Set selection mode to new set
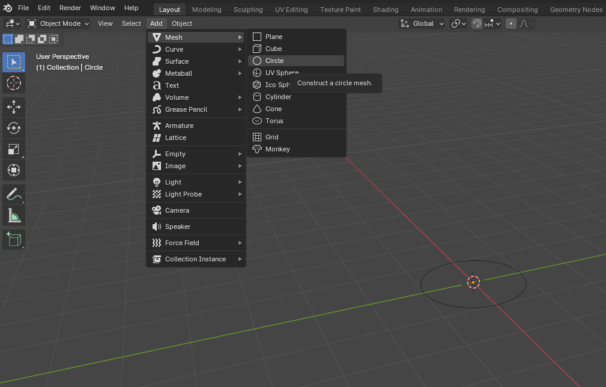The width and height of the screenshot is (606, 387). [x=8, y=39]
